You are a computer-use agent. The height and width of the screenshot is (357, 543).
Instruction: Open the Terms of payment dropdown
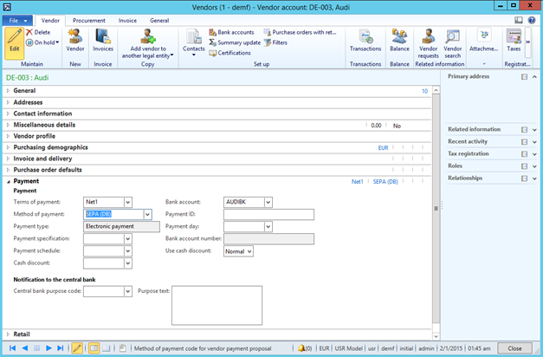127,203
